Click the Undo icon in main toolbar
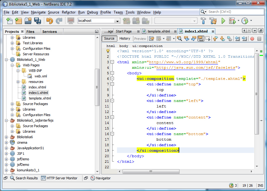Screen dimensions: 267x191 [50, 21]
